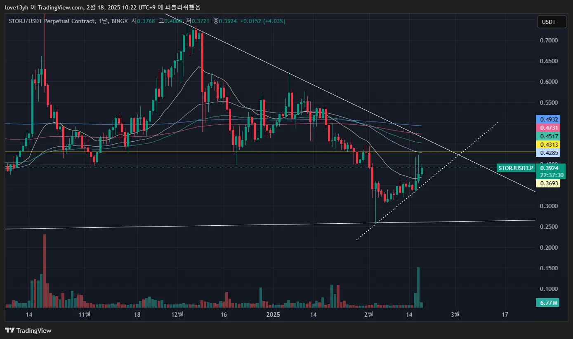Screen dimensions: 573x339
Task: Click the 6.77M volume label
Action: click(x=547, y=303)
